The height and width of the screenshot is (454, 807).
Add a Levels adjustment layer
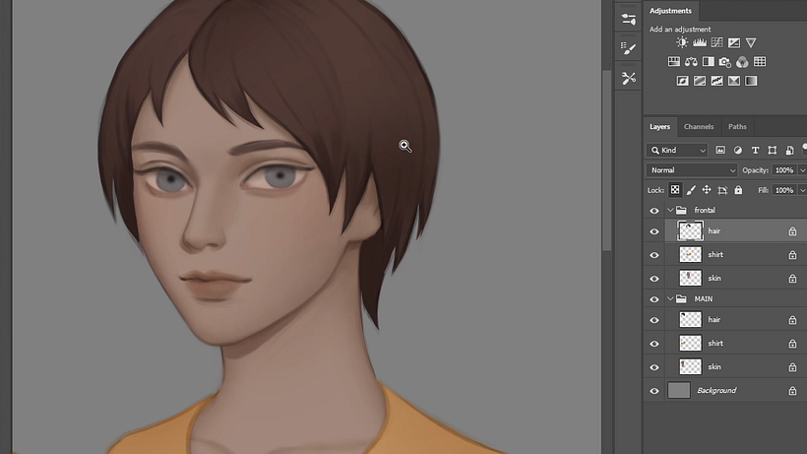(700, 42)
